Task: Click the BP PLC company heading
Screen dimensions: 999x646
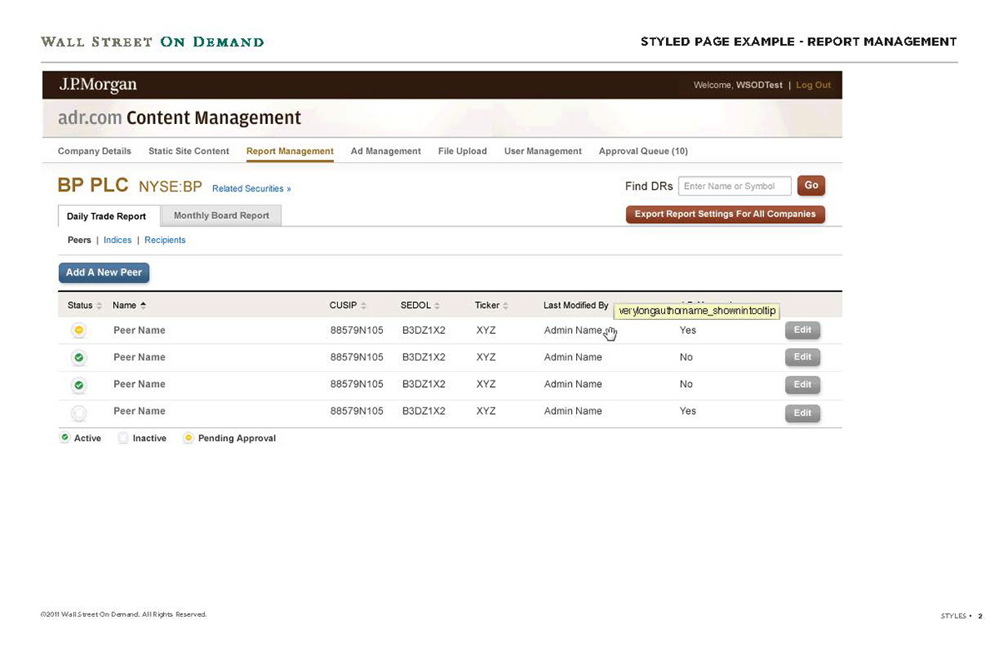Action: [x=93, y=185]
